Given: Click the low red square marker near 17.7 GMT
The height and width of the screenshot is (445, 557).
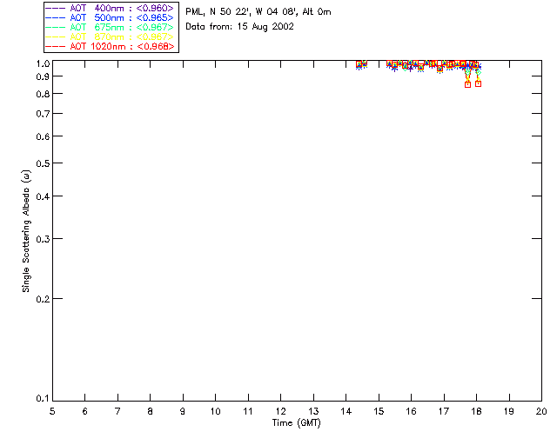Looking at the screenshot, I should pyautogui.click(x=468, y=84).
